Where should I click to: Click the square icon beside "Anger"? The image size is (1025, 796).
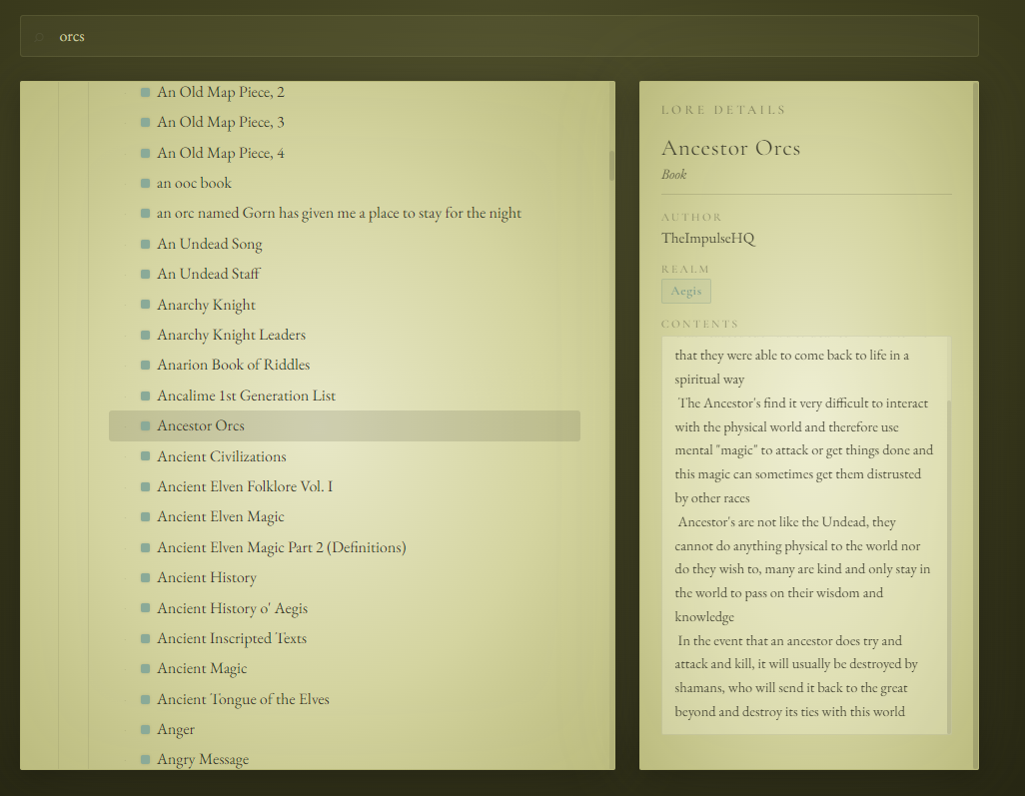[x=145, y=729]
